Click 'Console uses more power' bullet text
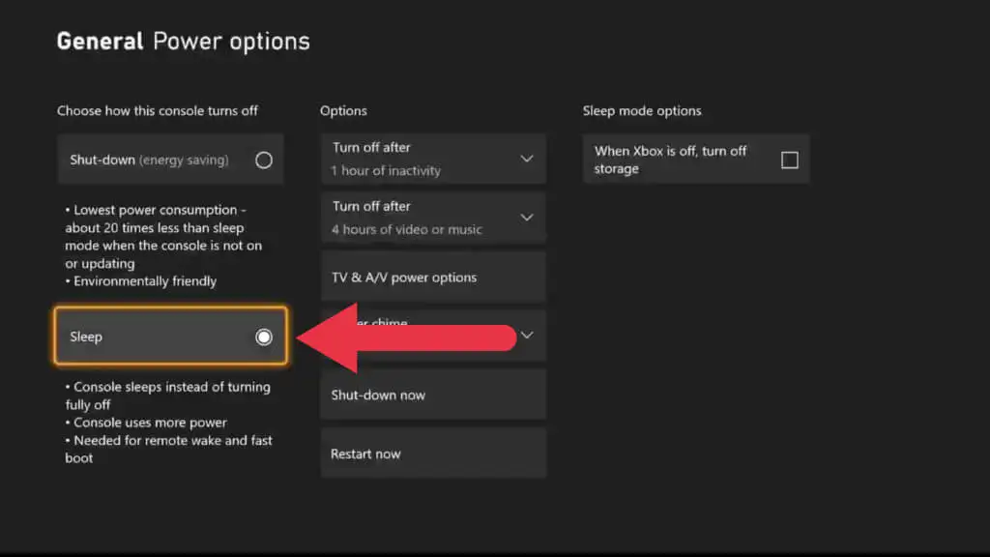The width and height of the screenshot is (990, 557). pyautogui.click(x=146, y=423)
